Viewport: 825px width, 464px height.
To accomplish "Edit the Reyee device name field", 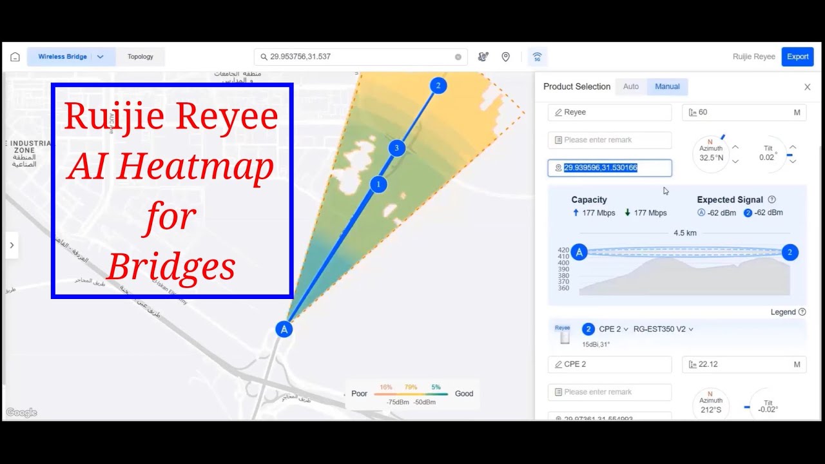I will click(610, 112).
